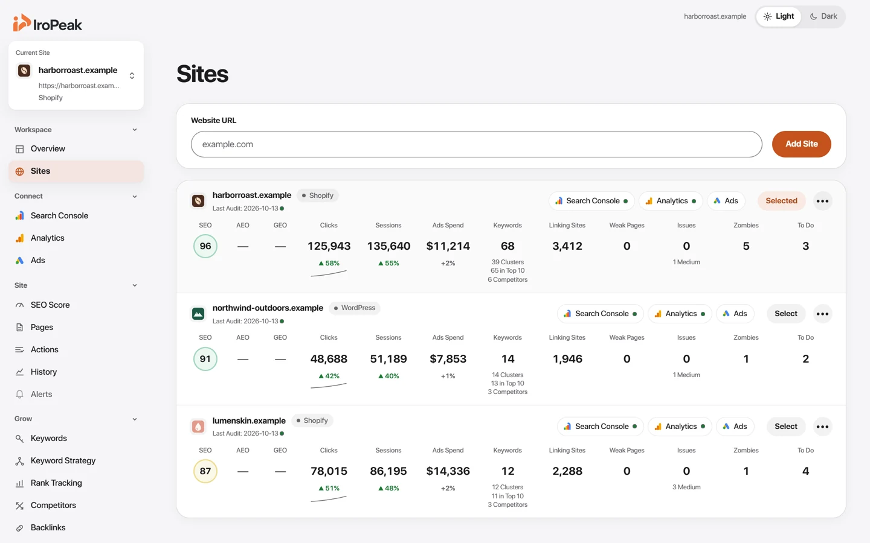This screenshot has height=543, width=870.
Task: Click the Add Site button
Action: pos(801,144)
